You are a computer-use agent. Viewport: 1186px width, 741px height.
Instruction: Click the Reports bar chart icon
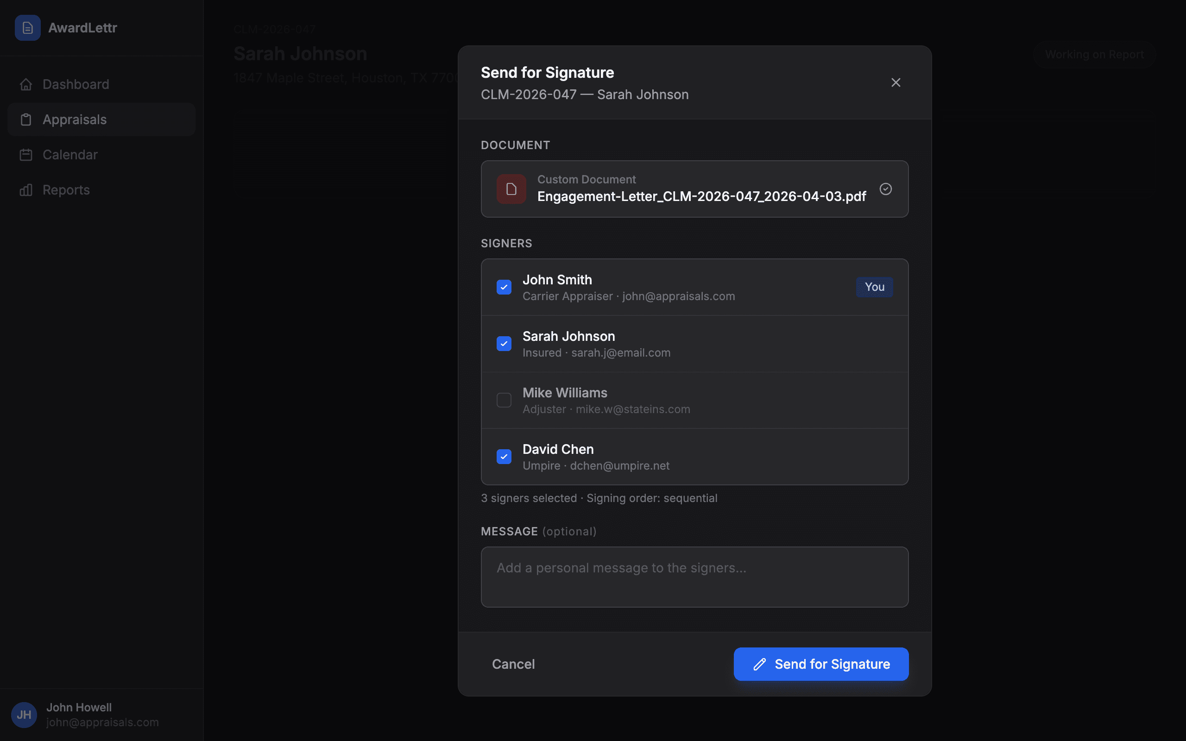coord(26,190)
